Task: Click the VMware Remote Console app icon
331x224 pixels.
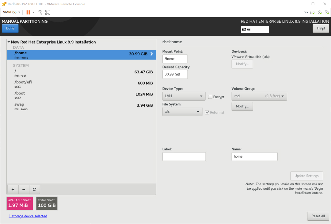Action: pyautogui.click(x=4, y=4)
